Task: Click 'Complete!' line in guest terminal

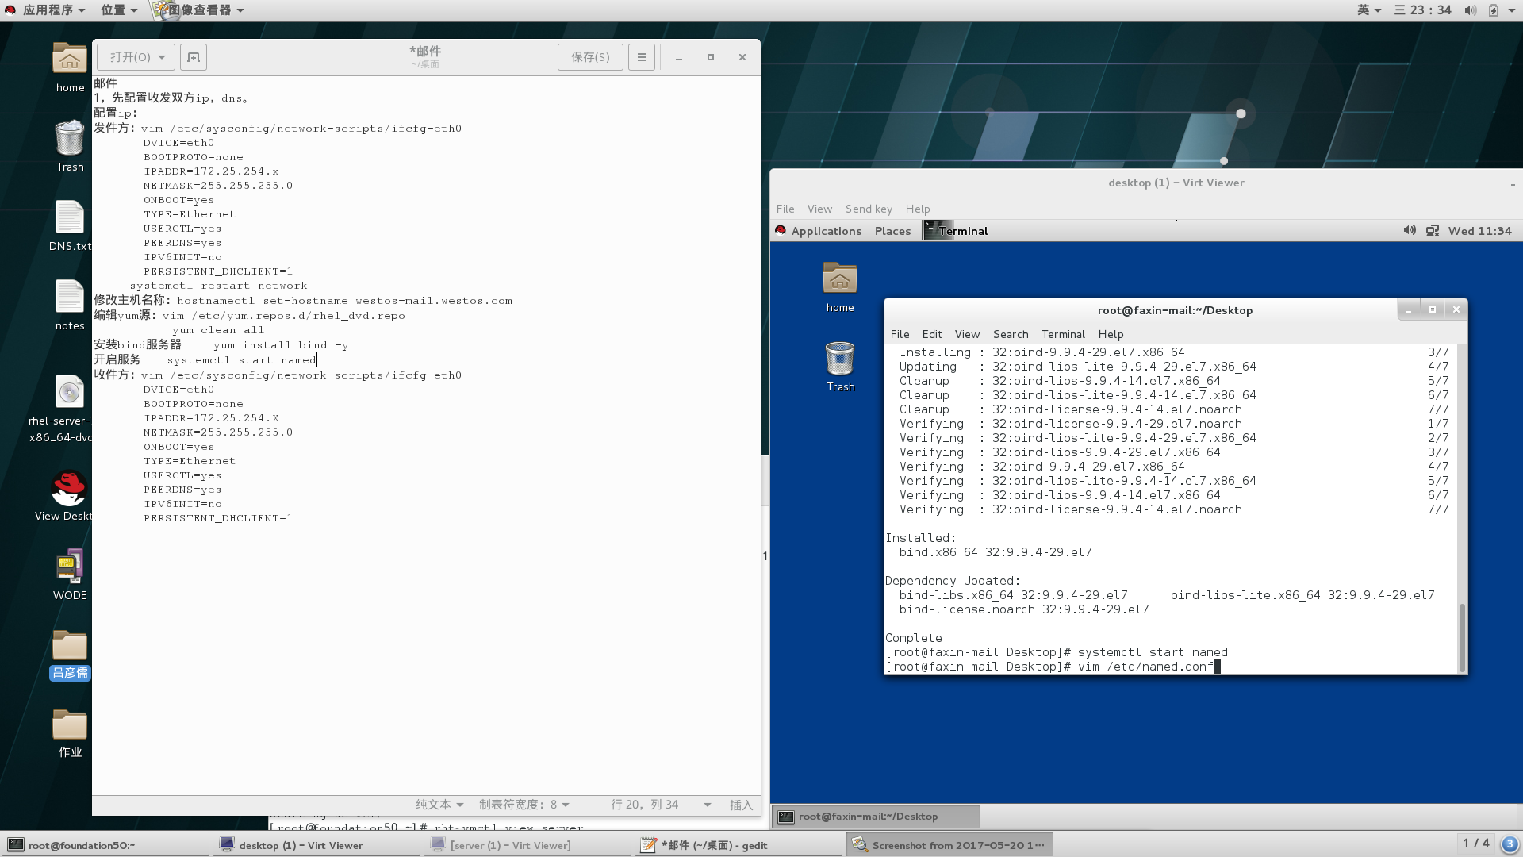Action: 916,638
